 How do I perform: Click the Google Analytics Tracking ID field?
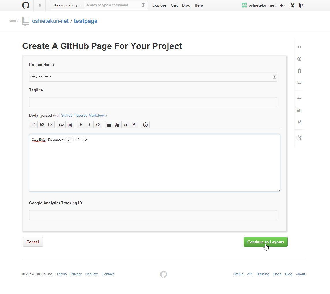(153, 215)
